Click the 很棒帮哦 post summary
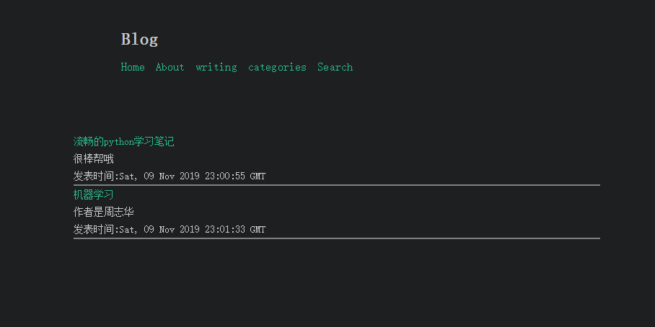The width and height of the screenshot is (655, 327). (94, 159)
